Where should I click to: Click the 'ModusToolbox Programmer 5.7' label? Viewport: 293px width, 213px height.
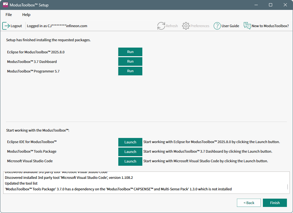point(33,71)
